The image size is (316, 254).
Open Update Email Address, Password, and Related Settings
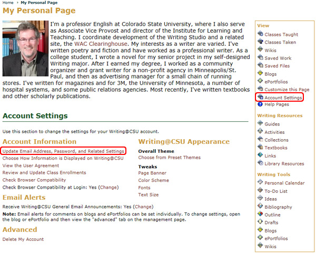63,151
